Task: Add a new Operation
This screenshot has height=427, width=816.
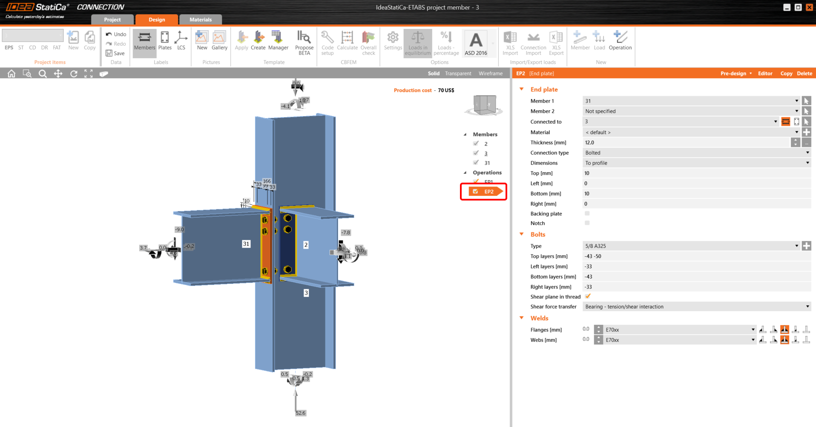Action: coord(620,40)
